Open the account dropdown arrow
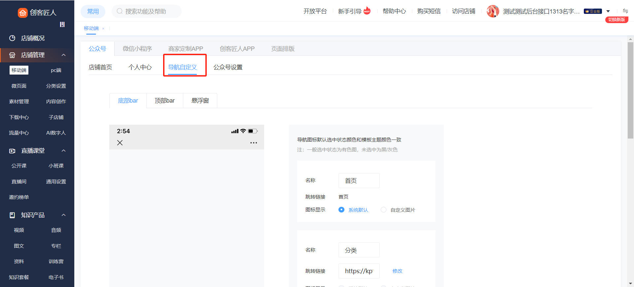 point(608,11)
